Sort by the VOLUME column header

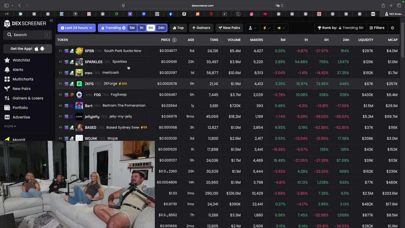[234, 40]
